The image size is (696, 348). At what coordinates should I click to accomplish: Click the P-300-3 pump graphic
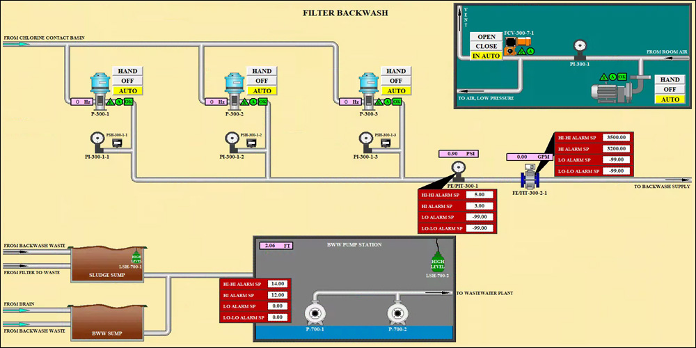pyautogui.click(x=368, y=88)
